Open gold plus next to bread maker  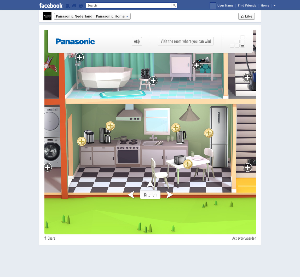[82, 141]
